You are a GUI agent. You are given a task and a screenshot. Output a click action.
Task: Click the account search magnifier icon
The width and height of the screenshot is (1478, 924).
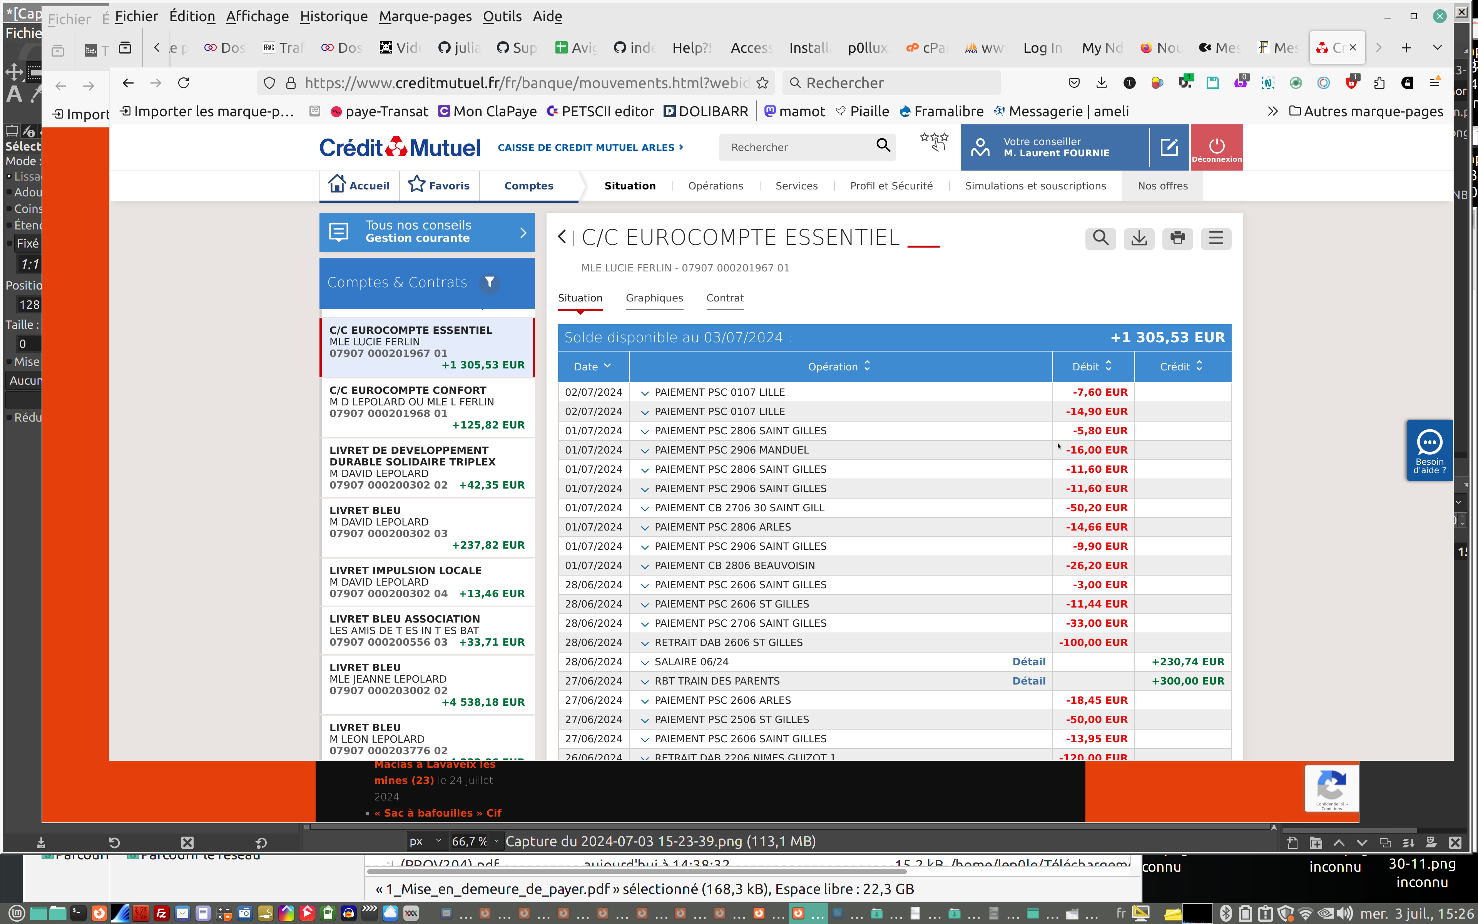[1100, 238]
